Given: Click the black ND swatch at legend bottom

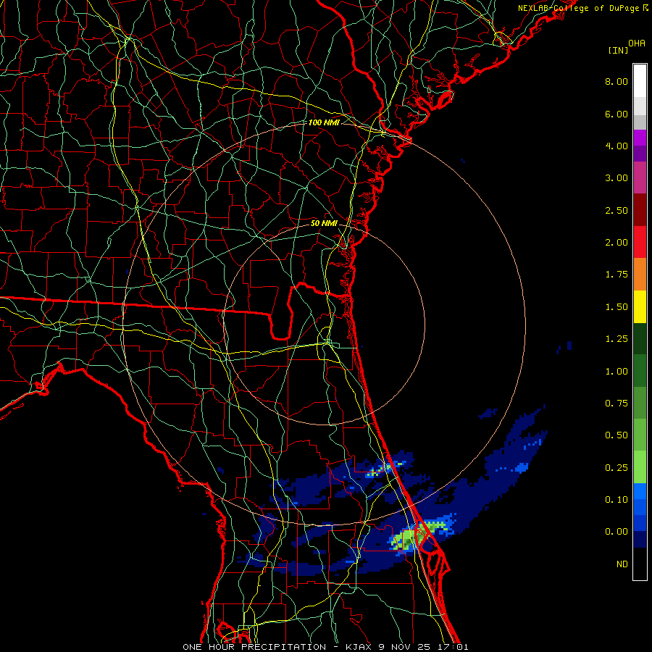Looking at the screenshot, I should (x=640, y=564).
